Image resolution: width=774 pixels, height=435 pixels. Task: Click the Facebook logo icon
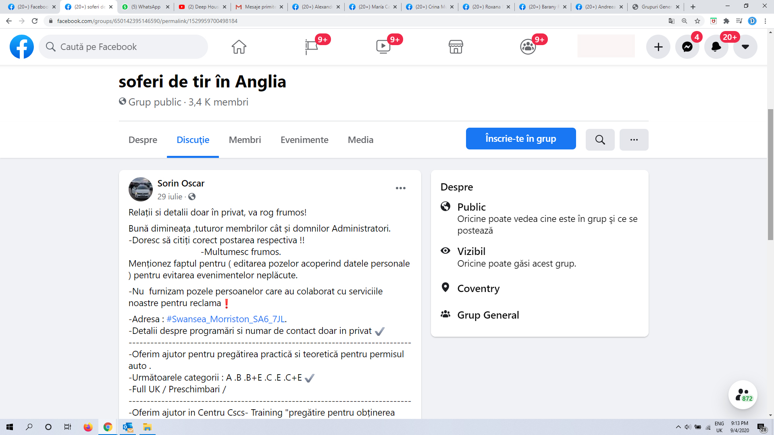[22, 47]
